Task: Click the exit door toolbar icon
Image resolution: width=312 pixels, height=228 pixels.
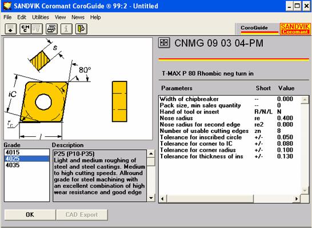Action: 81,28
